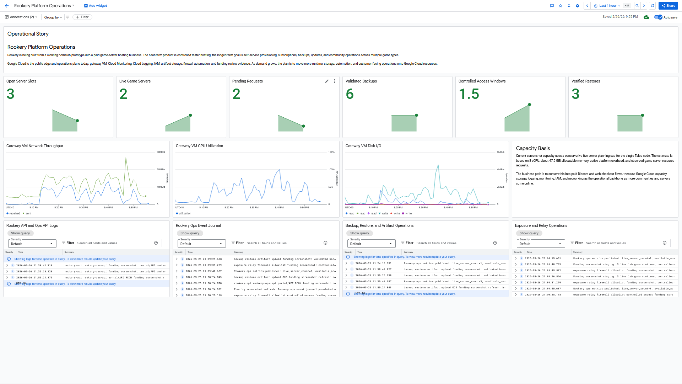
Task: Expand the 21:38:43.827 log row in Backup panel
Action: tap(346, 269)
